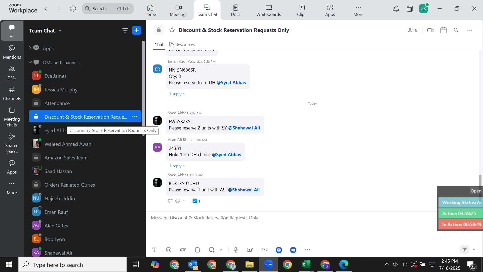Open text formatting tool in composer

[154, 250]
